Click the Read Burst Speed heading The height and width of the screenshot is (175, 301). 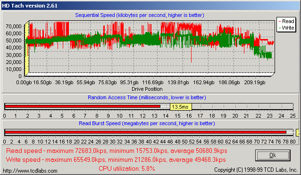147,123
